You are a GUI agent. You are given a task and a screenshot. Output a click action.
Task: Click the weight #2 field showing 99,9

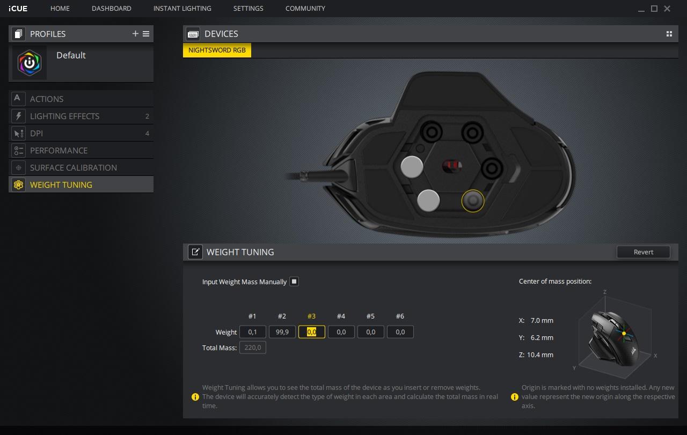click(282, 332)
